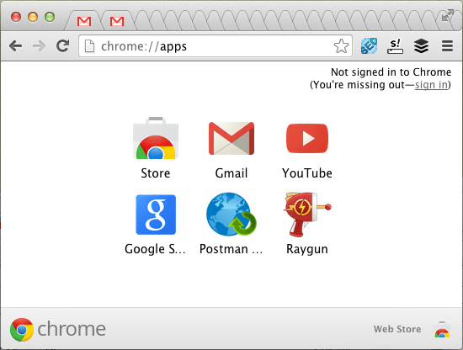The width and height of the screenshot is (463, 350).
Task: Bookmark this page with the star
Action: (341, 46)
